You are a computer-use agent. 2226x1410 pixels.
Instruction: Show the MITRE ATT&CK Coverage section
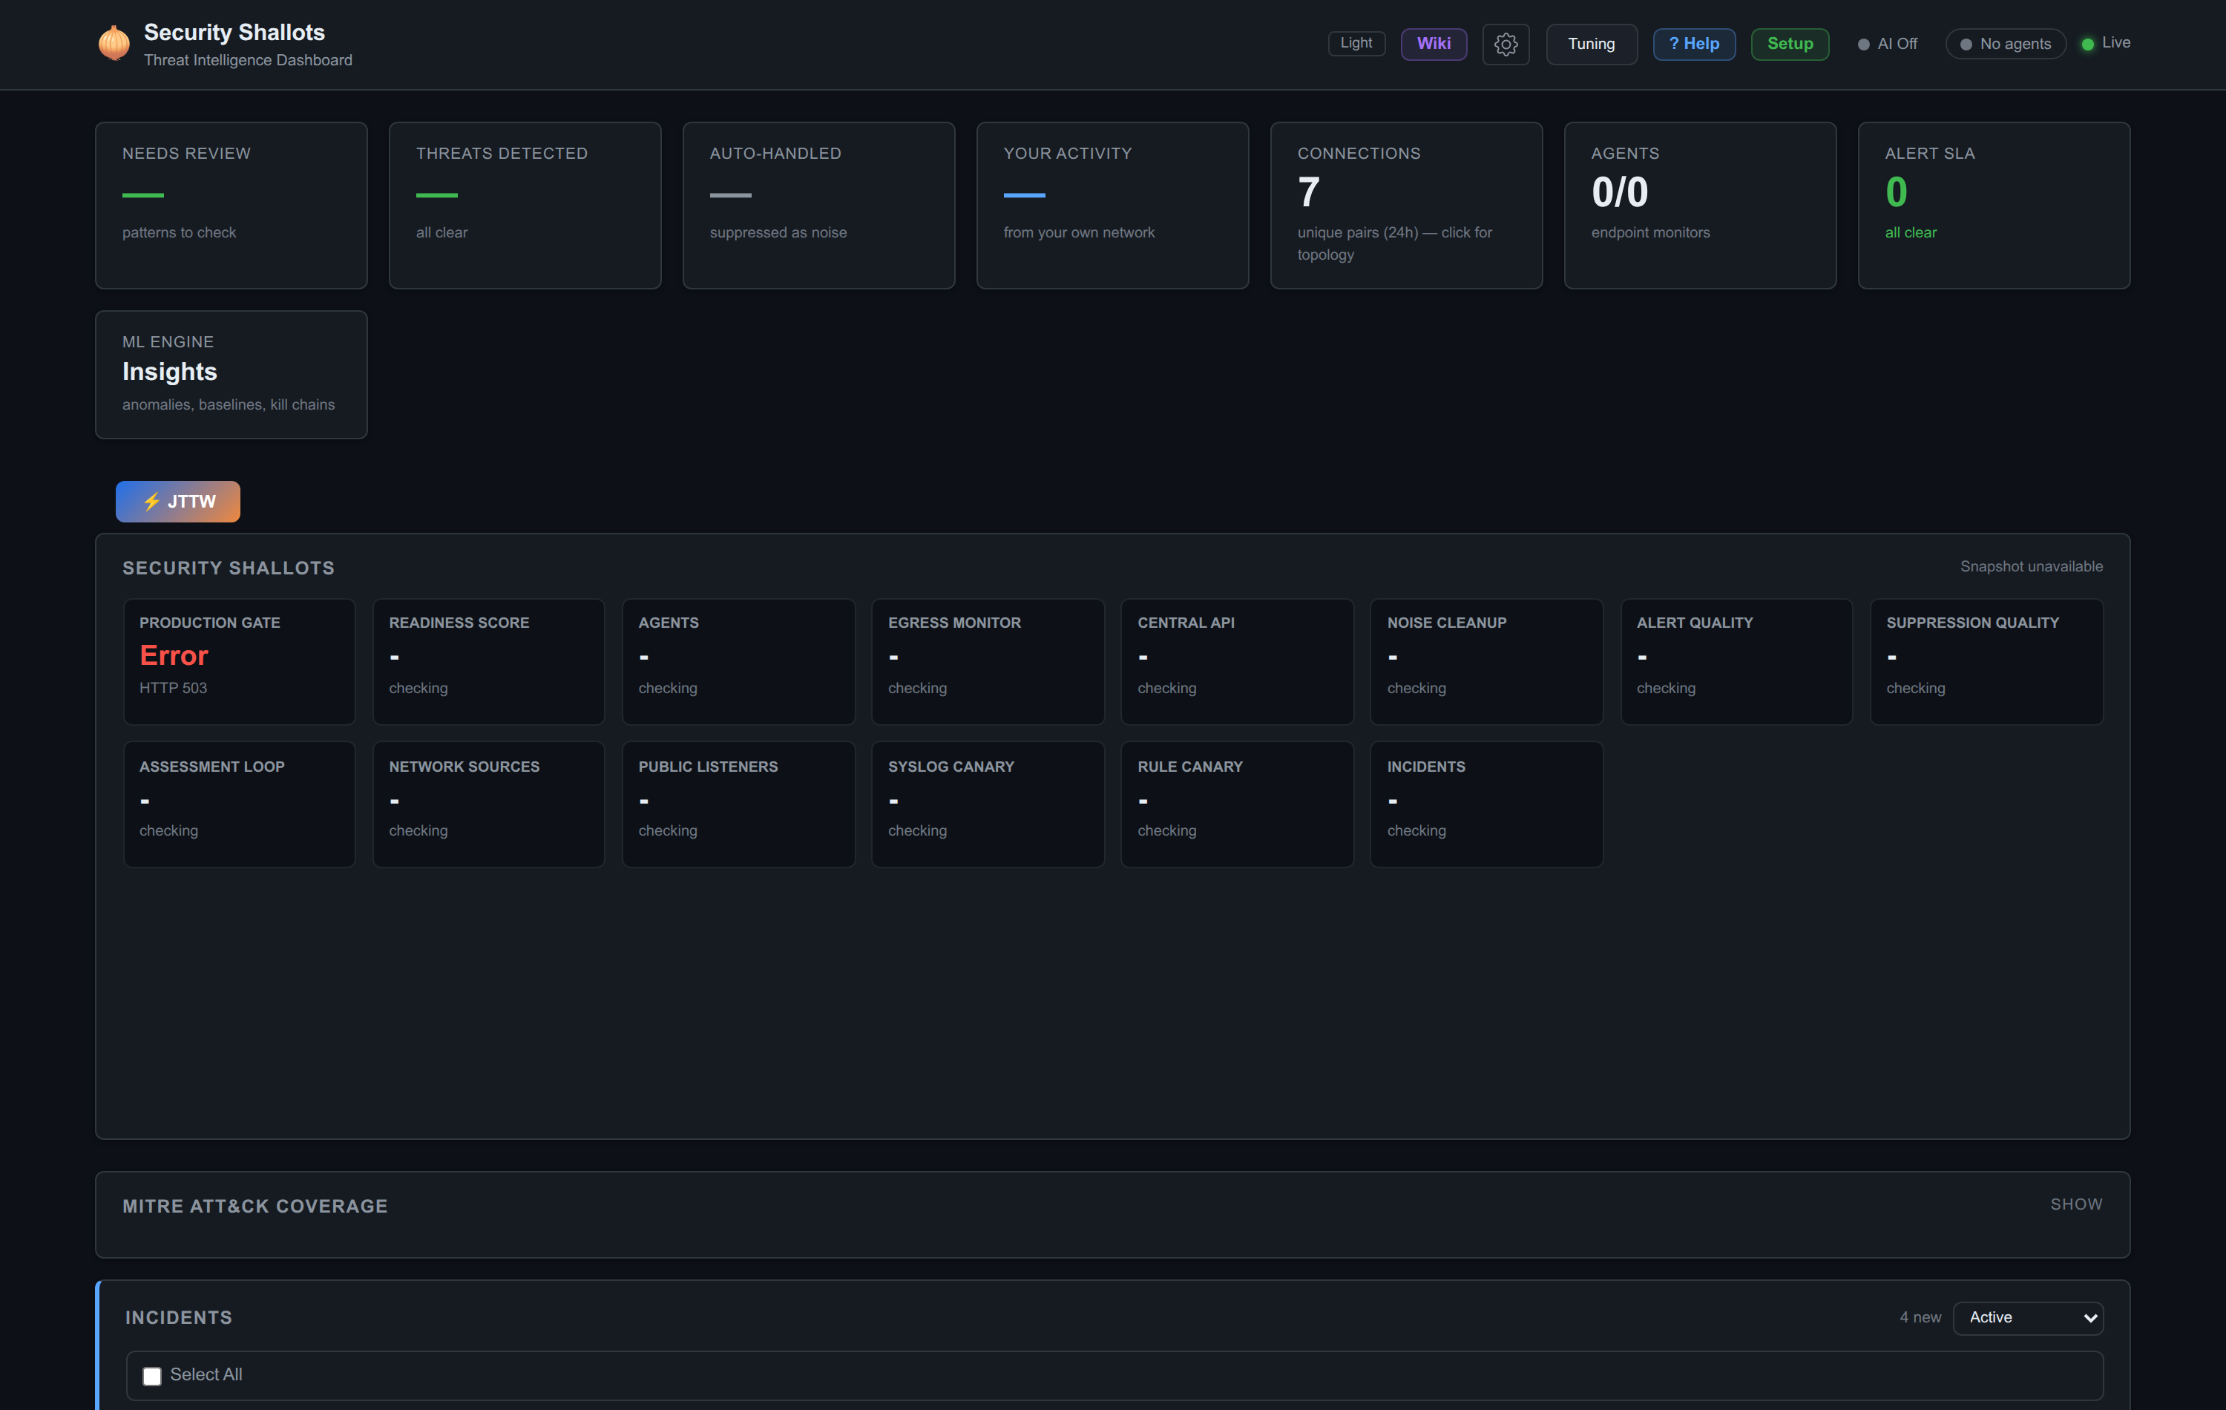pos(2076,1204)
